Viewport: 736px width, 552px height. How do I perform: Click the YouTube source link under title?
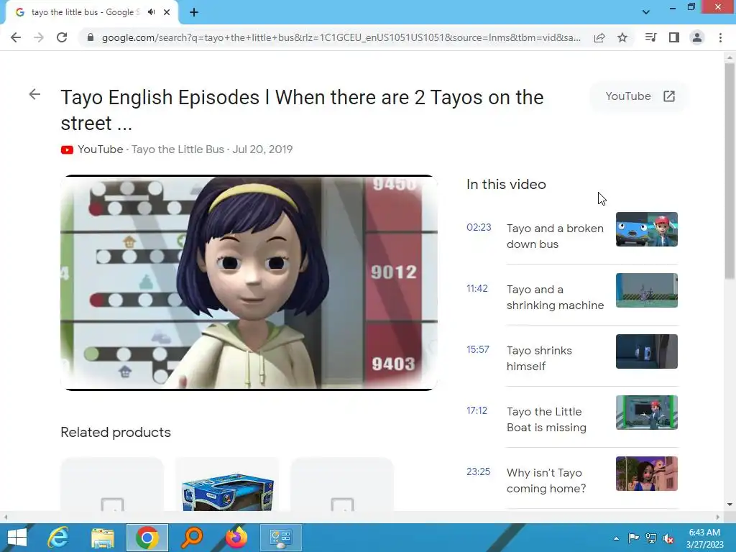coord(101,149)
